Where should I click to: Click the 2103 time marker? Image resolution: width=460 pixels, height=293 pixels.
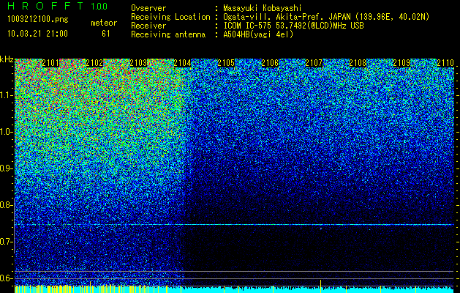coord(138,63)
